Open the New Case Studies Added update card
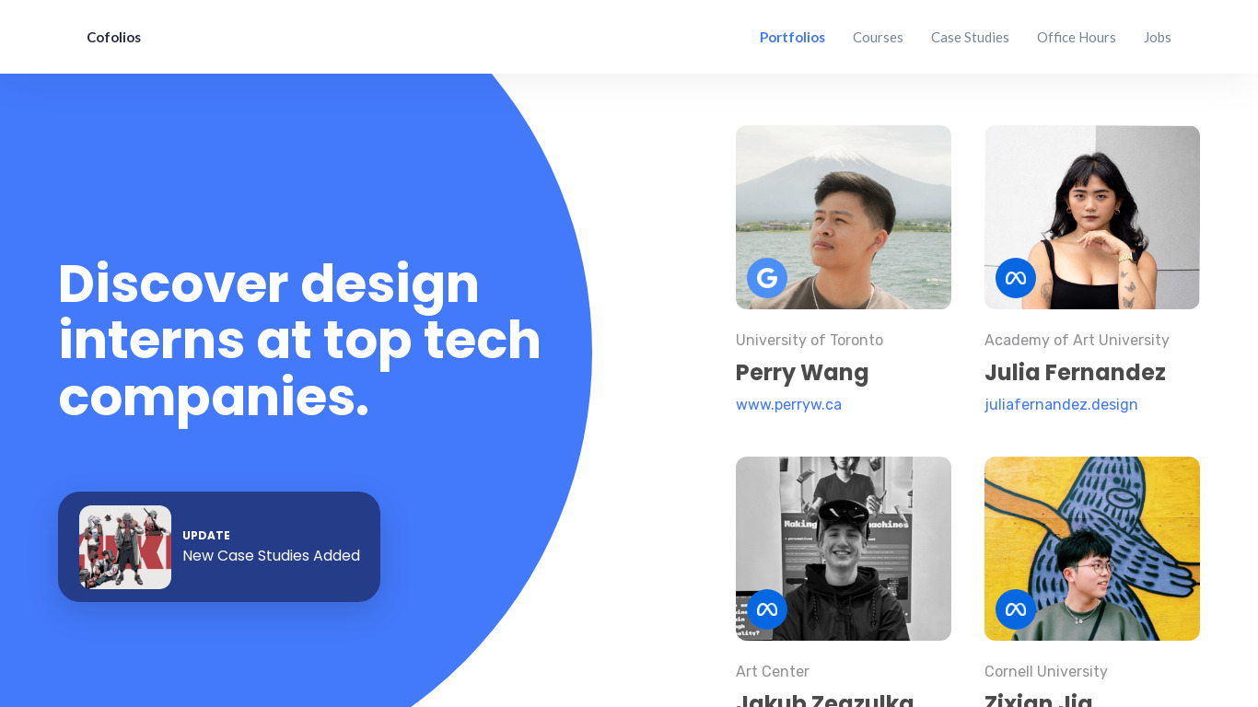This screenshot has height=707, width=1258. tap(219, 547)
